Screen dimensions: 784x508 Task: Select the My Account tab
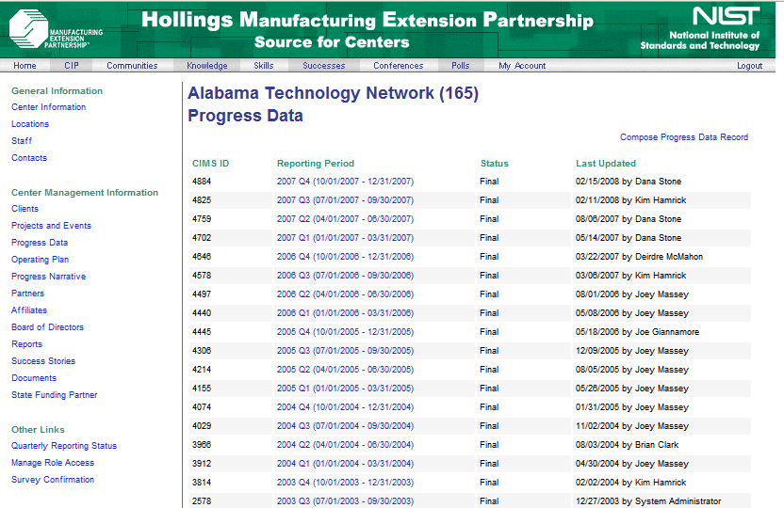point(522,66)
